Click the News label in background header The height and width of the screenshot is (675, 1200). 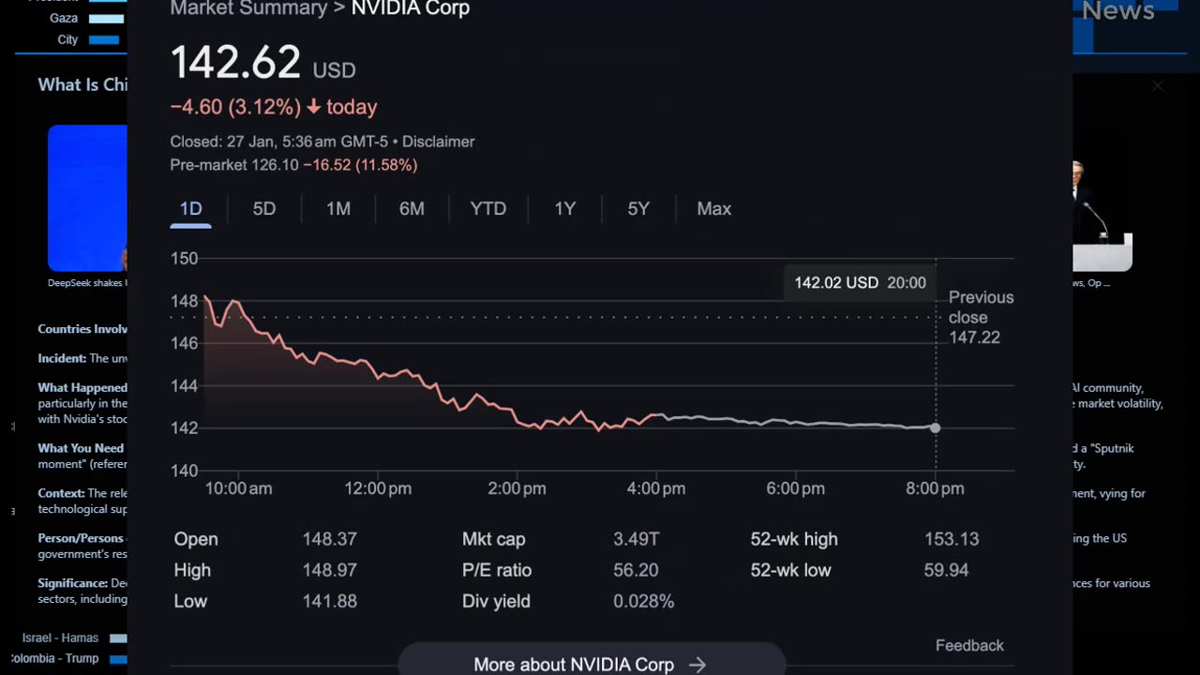click(x=1117, y=11)
